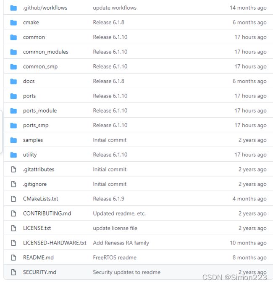Click folder icon for ports_module
Image resolution: width=273 pixels, height=284 pixels.
13,110
